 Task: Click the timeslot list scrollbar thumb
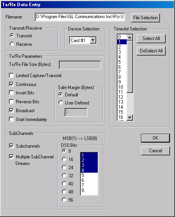point(130,67)
